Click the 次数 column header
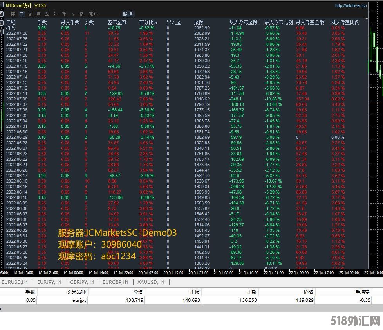383x330 pixels. [x=89, y=22]
